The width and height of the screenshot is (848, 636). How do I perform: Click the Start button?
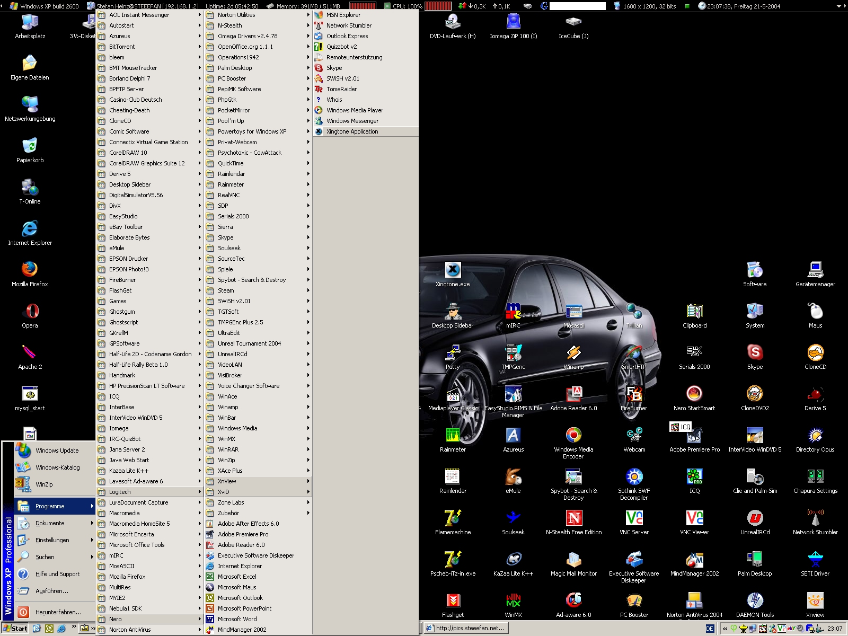(15, 629)
